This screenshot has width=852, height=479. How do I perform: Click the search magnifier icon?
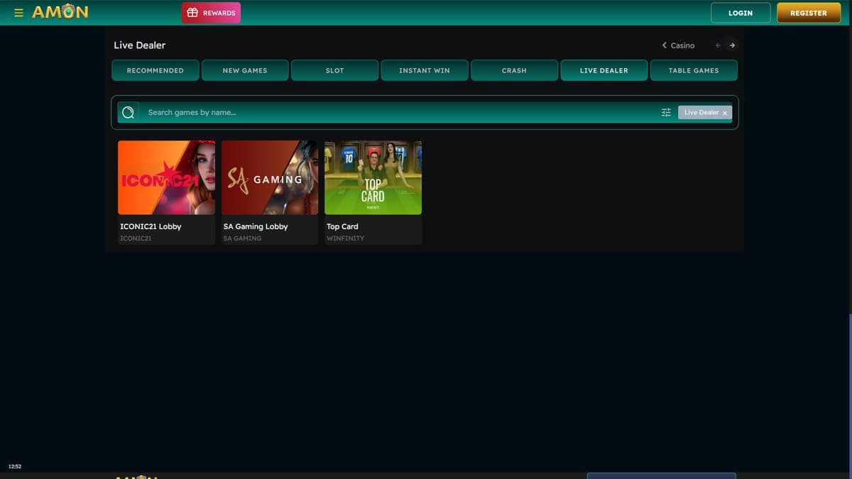click(x=128, y=112)
